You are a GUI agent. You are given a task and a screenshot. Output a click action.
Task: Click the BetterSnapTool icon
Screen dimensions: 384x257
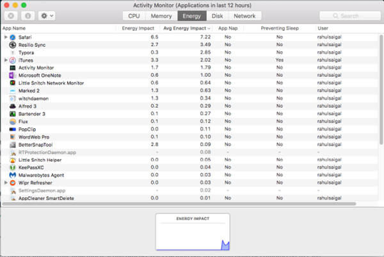[13, 145]
